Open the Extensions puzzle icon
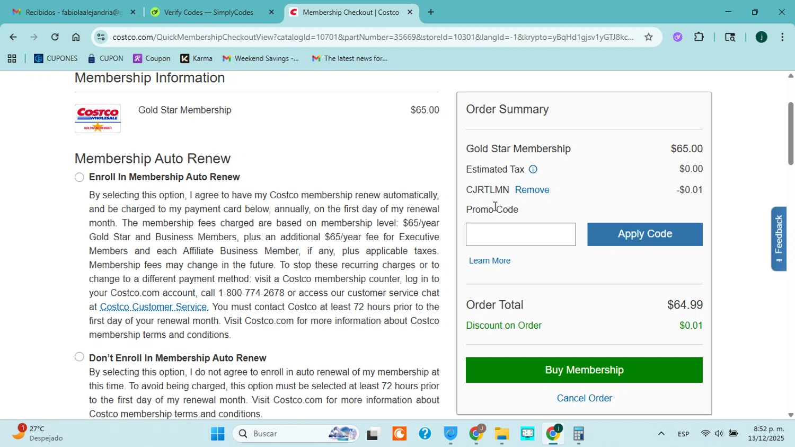The width and height of the screenshot is (795, 447). (699, 37)
